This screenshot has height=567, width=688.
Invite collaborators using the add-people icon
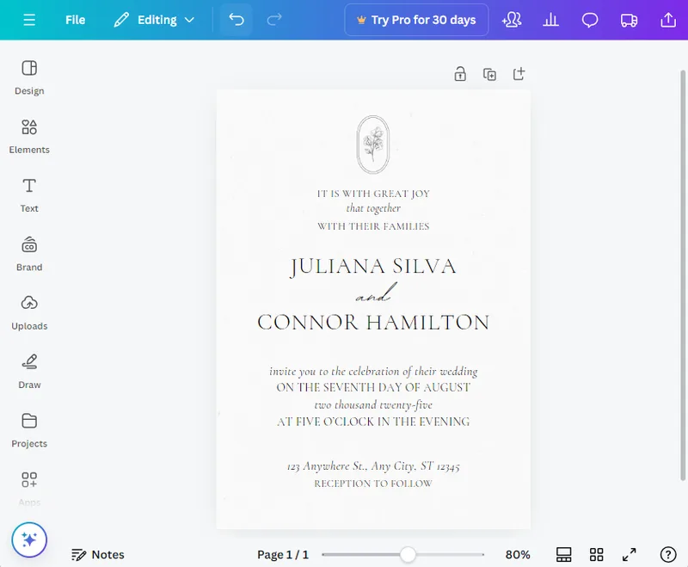pyautogui.click(x=512, y=19)
